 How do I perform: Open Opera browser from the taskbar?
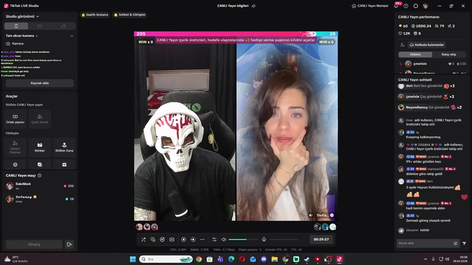tap(242, 259)
